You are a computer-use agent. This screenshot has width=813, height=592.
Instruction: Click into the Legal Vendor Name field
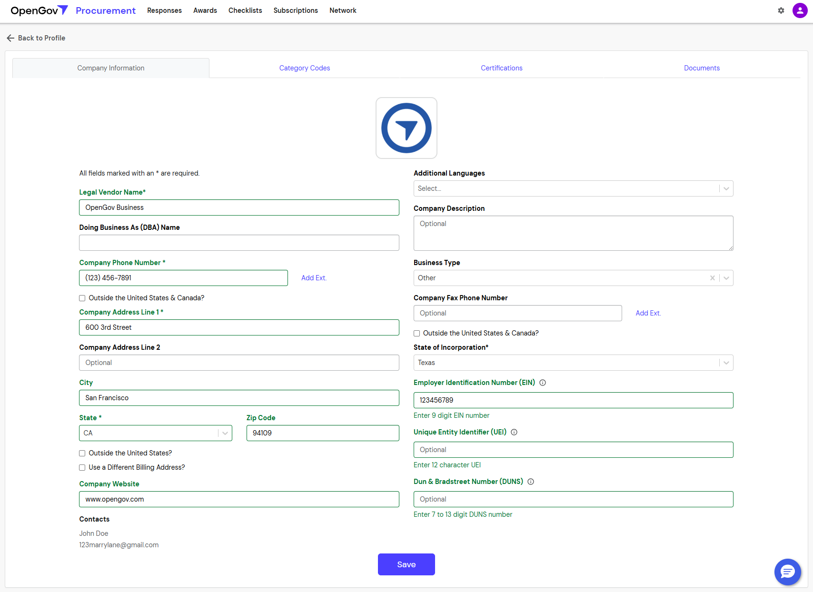pyautogui.click(x=239, y=207)
